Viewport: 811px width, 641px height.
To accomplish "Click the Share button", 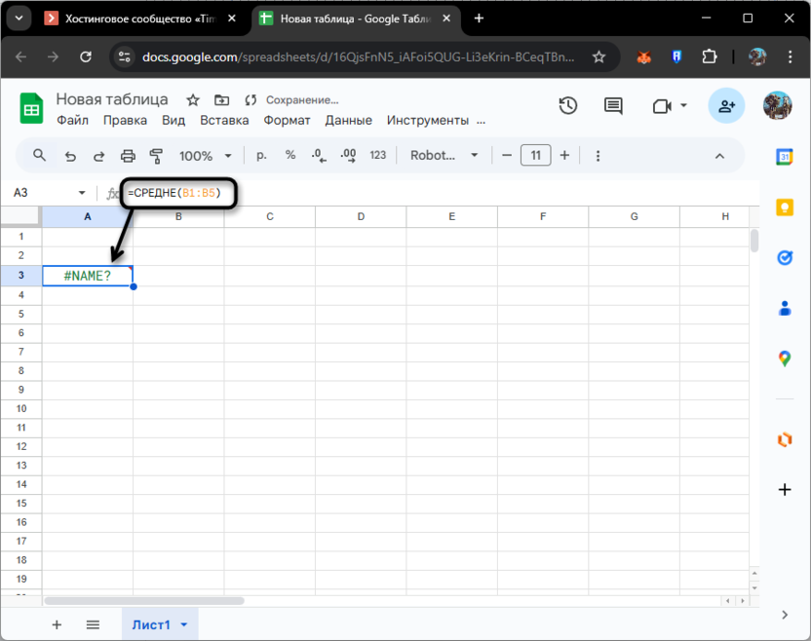I will 726,105.
